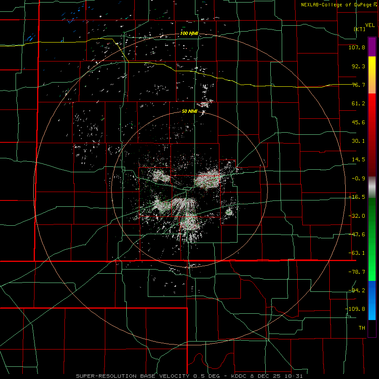Select the 45.6 scale value
The height and width of the screenshot is (379, 379).
(x=358, y=122)
